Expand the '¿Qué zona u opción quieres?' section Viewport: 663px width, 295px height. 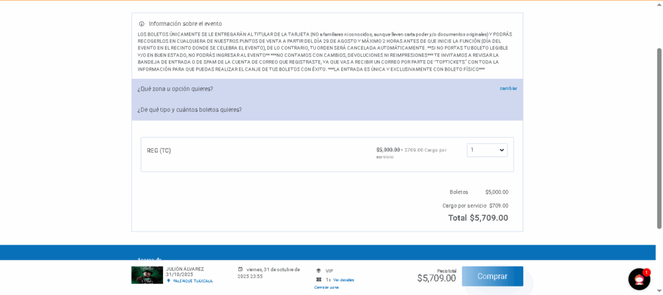(175, 89)
